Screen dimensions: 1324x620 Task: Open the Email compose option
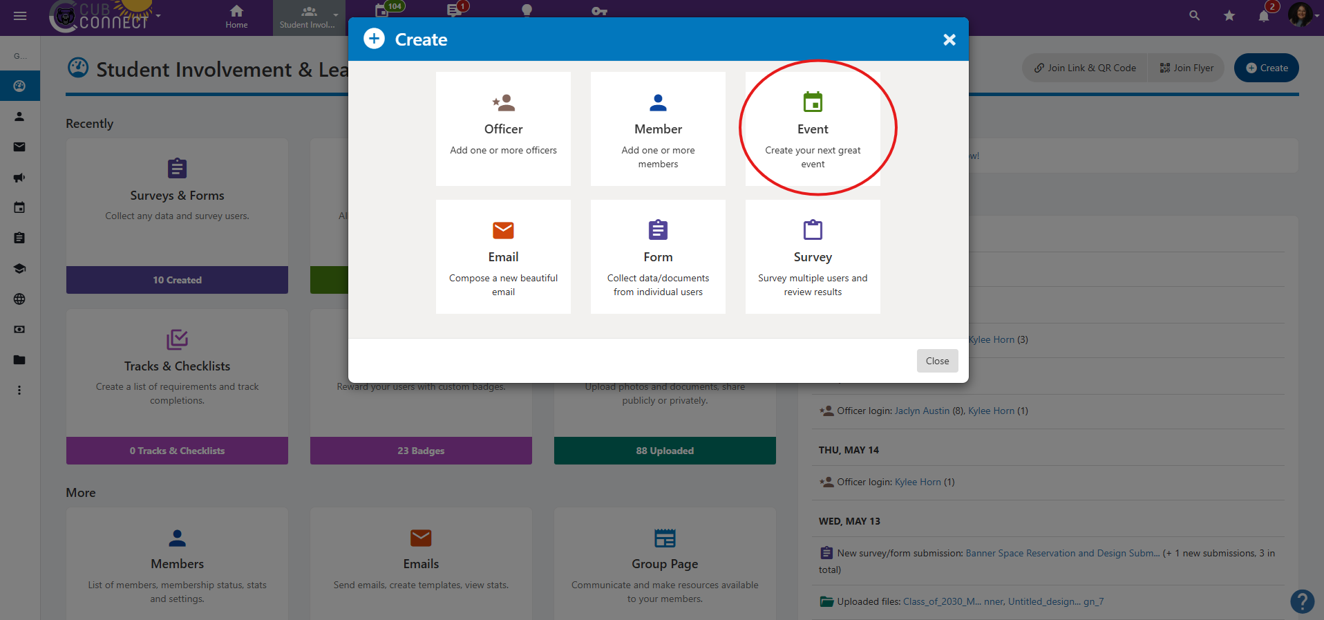[503, 256]
